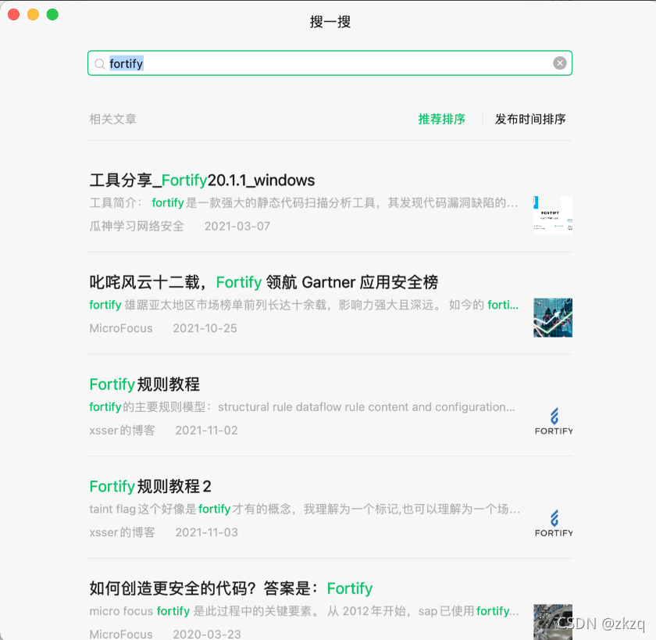Switch to 推荐排序 sorting
The height and width of the screenshot is (640, 656).
(442, 120)
